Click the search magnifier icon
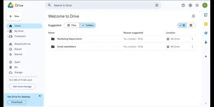This screenshot has height=107, width=214. (49, 5)
